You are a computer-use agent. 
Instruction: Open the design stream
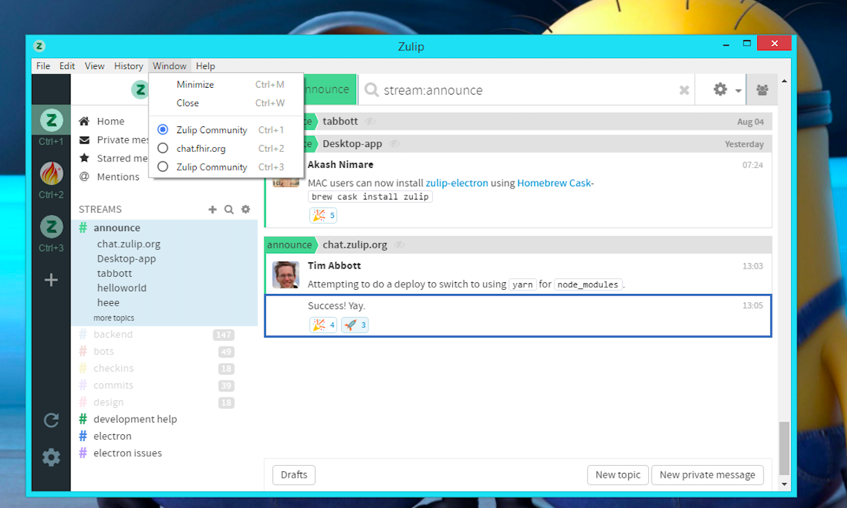tap(109, 402)
